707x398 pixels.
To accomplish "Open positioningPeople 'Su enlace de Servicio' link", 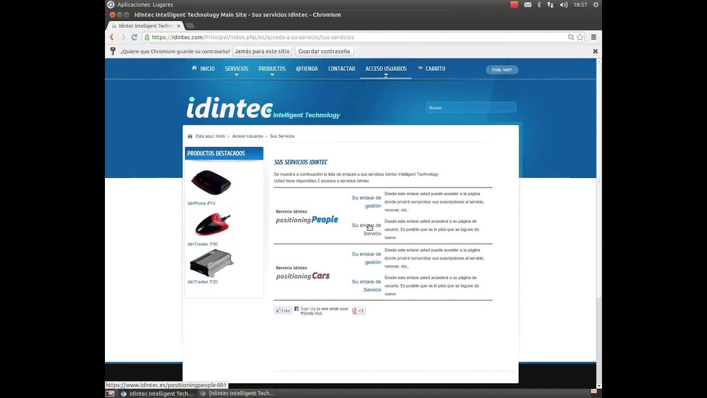I will [367, 229].
